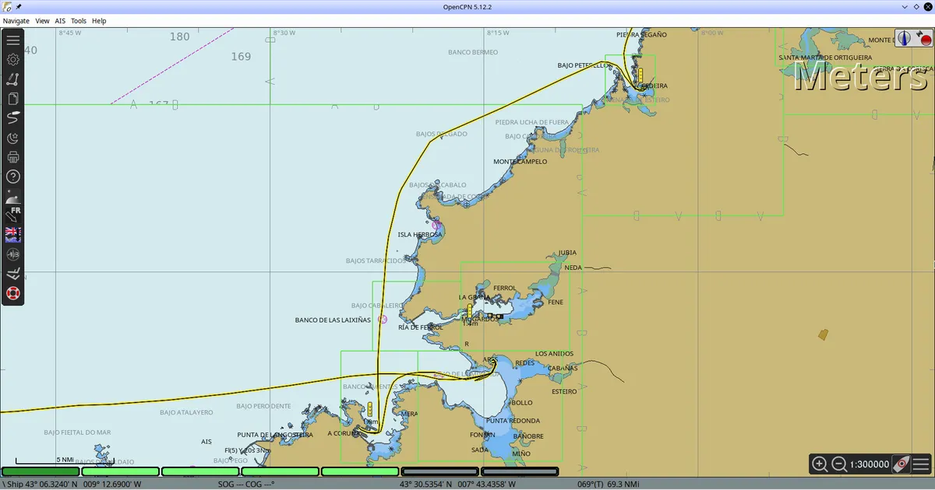This screenshot has width=935, height=490.
Task: Toggle track recording on the toolbar
Action: (13, 117)
